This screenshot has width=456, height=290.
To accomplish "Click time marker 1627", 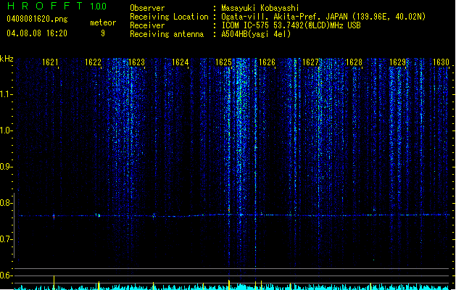I will click(310, 62).
